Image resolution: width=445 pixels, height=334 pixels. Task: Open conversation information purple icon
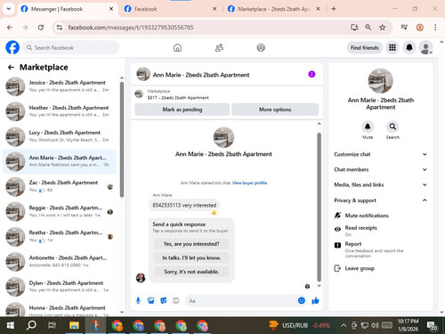311,74
